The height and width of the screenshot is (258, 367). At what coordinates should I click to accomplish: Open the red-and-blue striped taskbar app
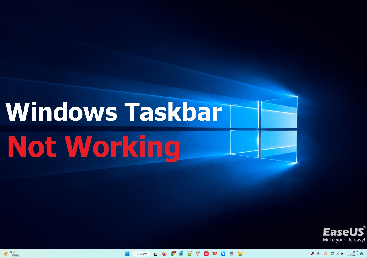(198, 254)
